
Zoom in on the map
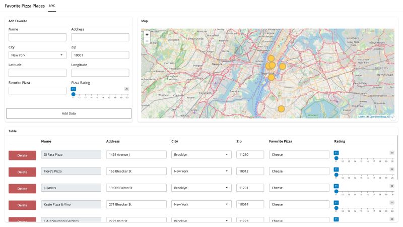coord(147,34)
